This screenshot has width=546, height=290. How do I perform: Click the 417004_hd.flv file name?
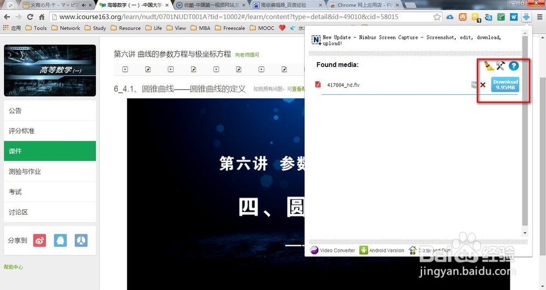coord(343,85)
